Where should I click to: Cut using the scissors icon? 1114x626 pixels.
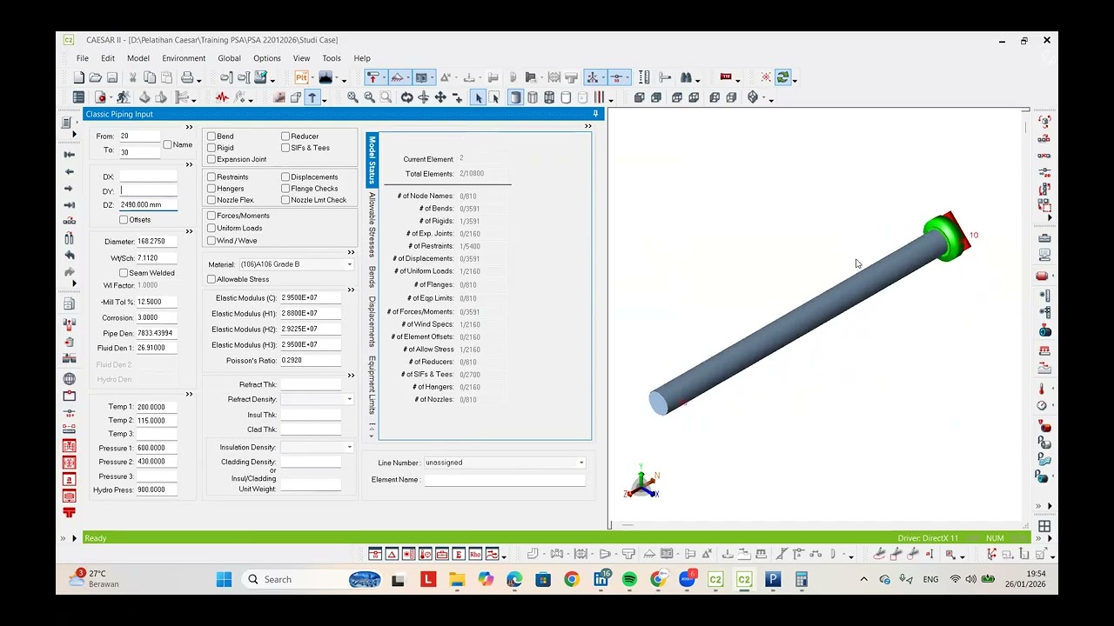(133, 77)
